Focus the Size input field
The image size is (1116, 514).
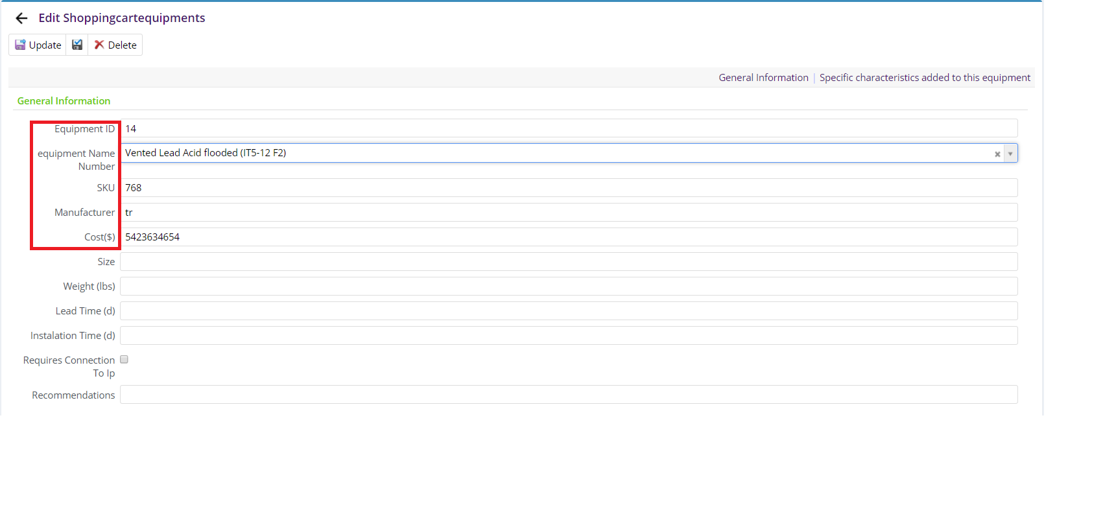[x=569, y=262]
